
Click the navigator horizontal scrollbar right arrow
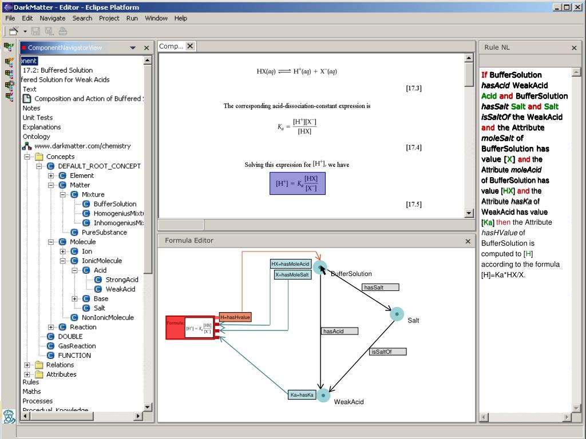pyautogui.click(x=138, y=416)
